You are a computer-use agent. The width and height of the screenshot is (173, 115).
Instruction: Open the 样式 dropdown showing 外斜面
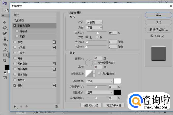[x=94, y=22]
